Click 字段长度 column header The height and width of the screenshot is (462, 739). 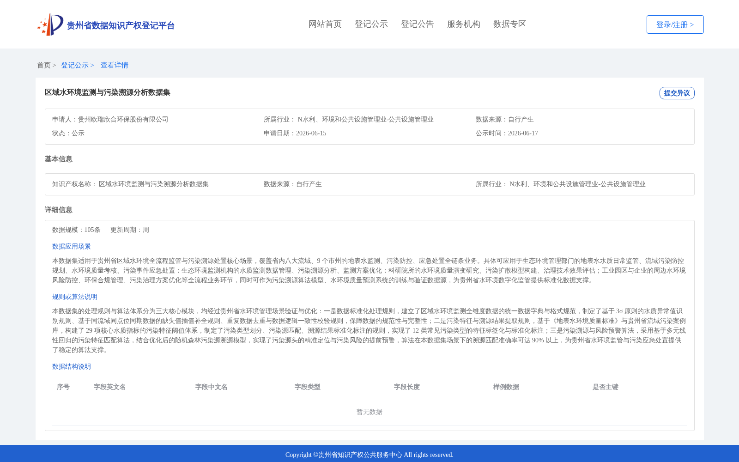coord(407,387)
